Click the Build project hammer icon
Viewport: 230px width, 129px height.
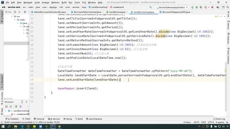click(x=151, y=7)
